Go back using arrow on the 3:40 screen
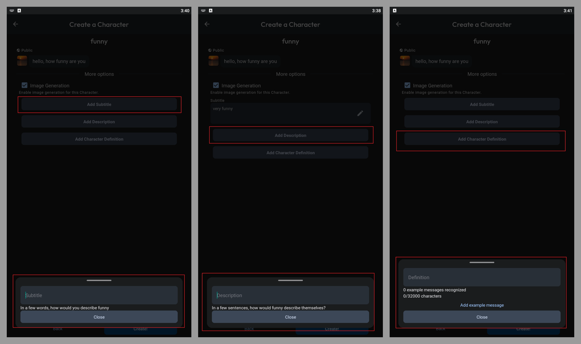 [15, 24]
